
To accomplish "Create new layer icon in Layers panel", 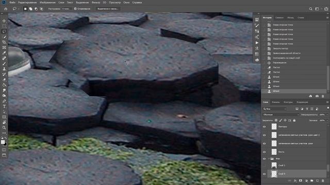I will pos(318,180).
